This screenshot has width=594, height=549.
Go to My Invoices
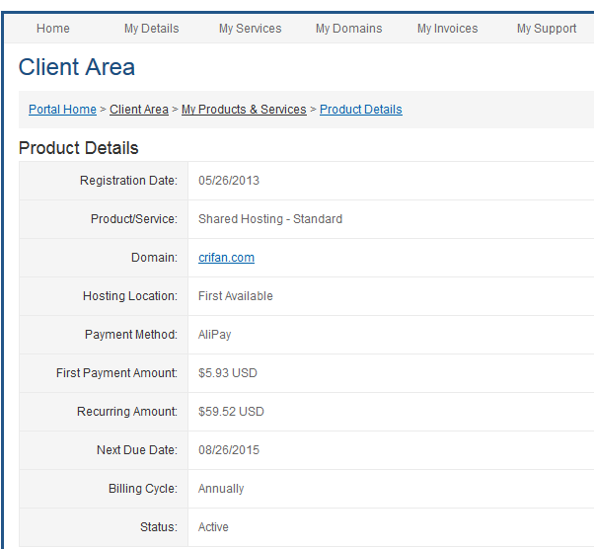pos(447,29)
